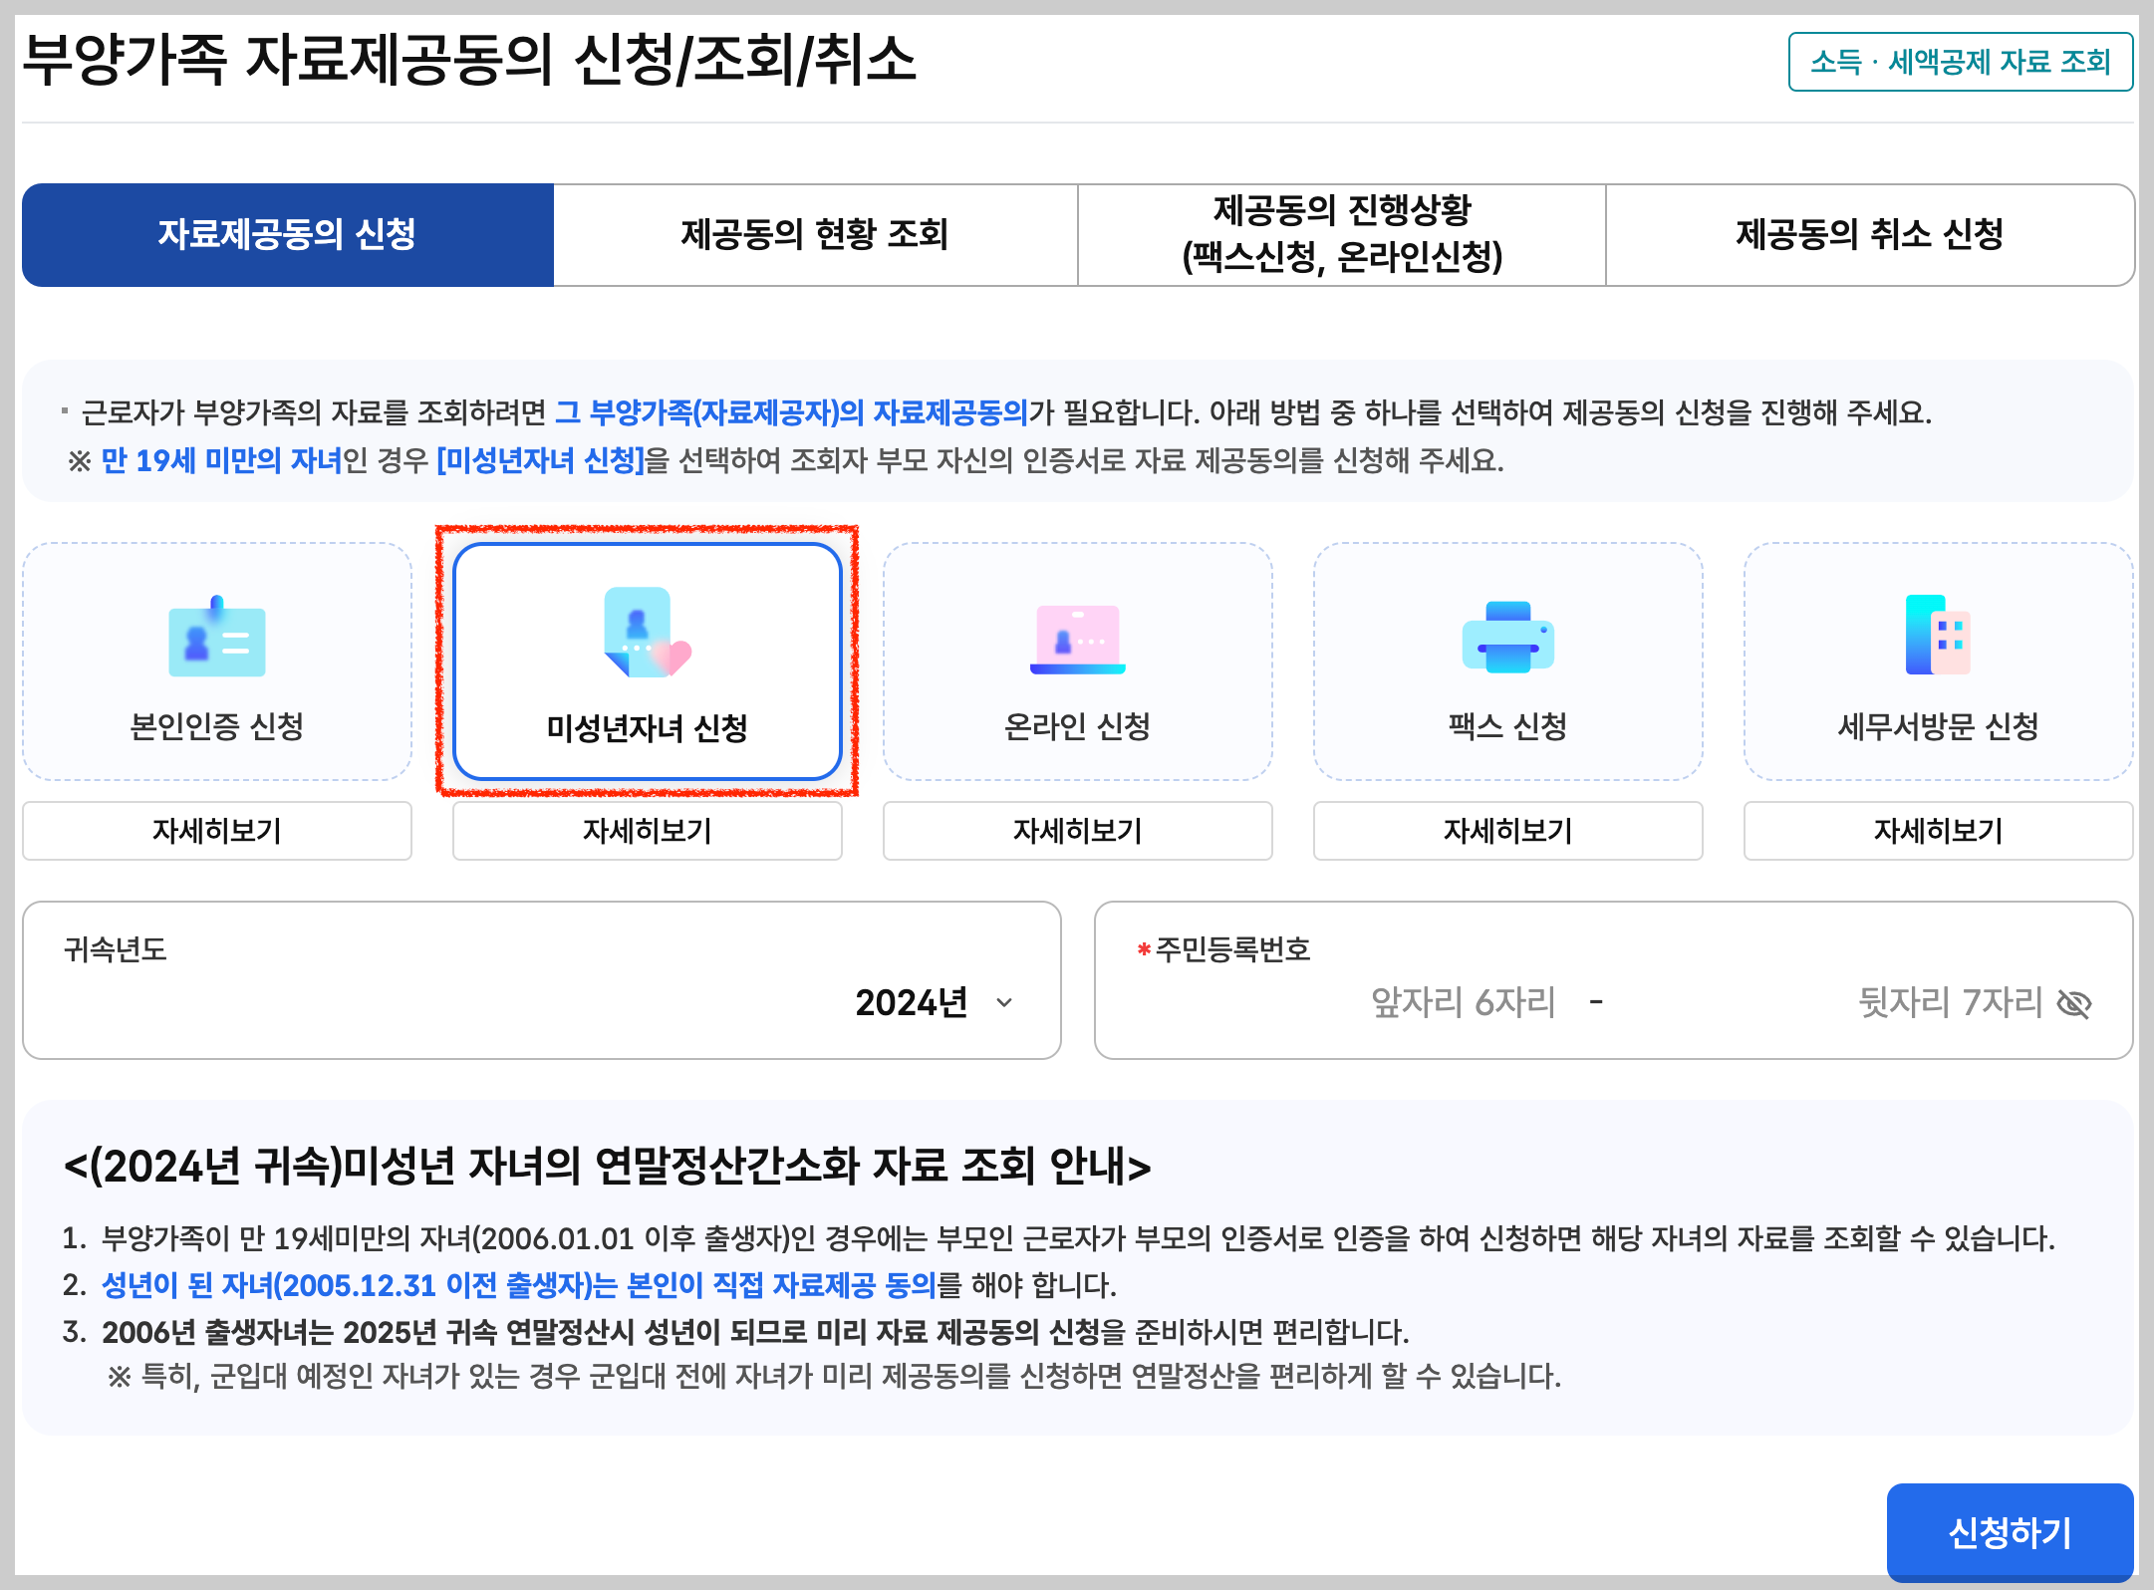
Task: Select the 미성년자녀 신청 card label
Action: coord(648,728)
